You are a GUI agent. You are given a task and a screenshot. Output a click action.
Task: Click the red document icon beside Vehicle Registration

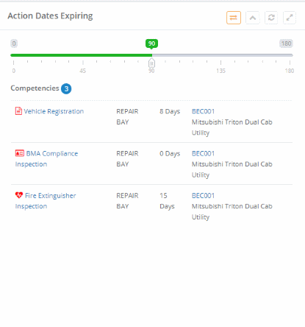point(18,111)
